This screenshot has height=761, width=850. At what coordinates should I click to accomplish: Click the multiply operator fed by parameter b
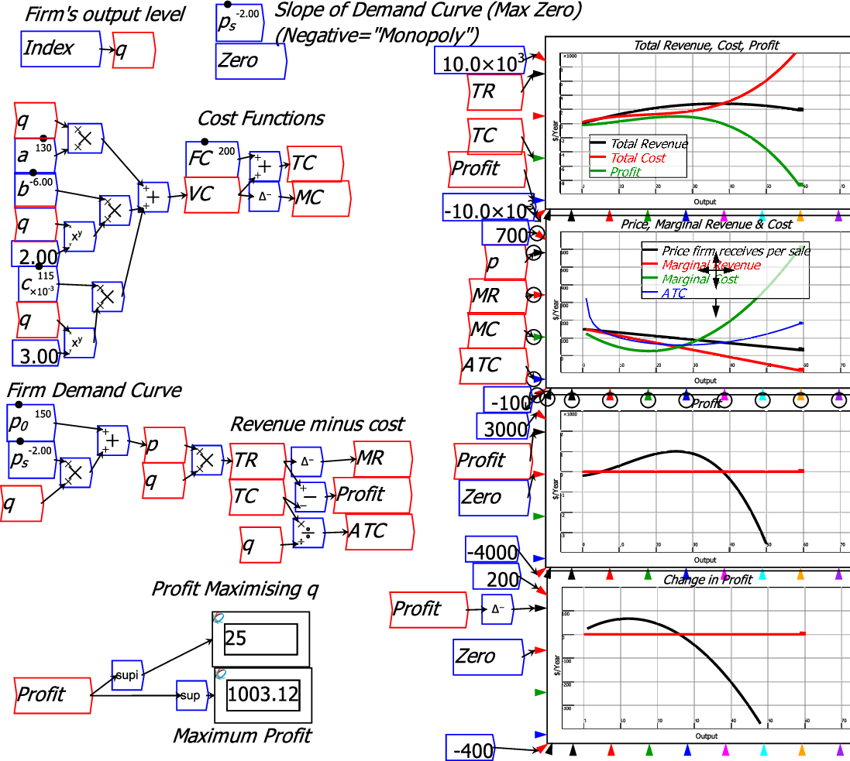pos(115,210)
